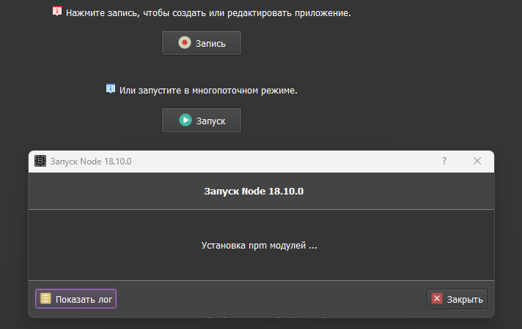
Task: Click the red X icon beside Закрыть
Action: click(x=437, y=298)
